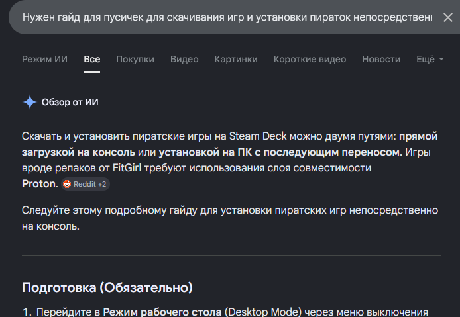The image size is (460, 317).
Task: Open the Видео tab
Action: (184, 59)
